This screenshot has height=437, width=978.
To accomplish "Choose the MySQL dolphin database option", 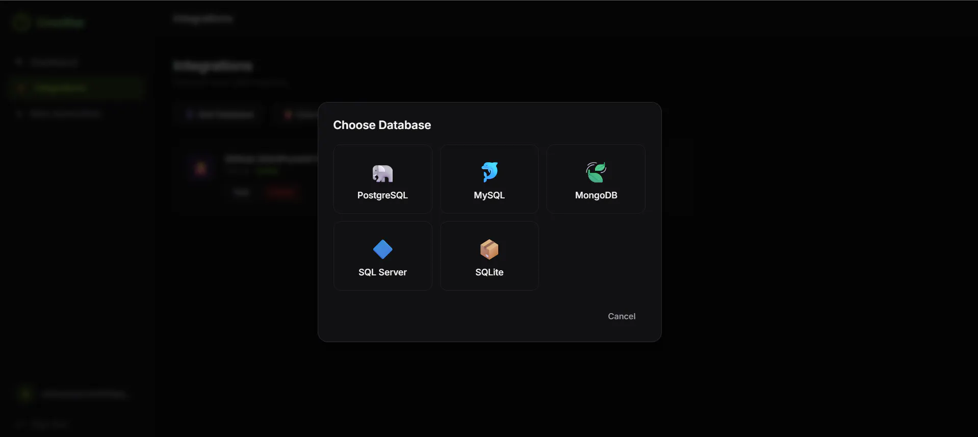I will (489, 179).
